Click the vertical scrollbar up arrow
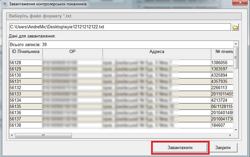The height and width of the screenshot is (157, 250). coord(236,44)
